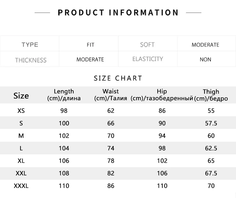
Task: Click the XXXL size row label
Action: click(x=21, y=186)
